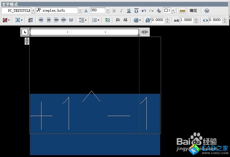The height and width of the screenshot is (157, 230).
Task: Click the 确定 confirm button
Action: (x=193, y=11)
